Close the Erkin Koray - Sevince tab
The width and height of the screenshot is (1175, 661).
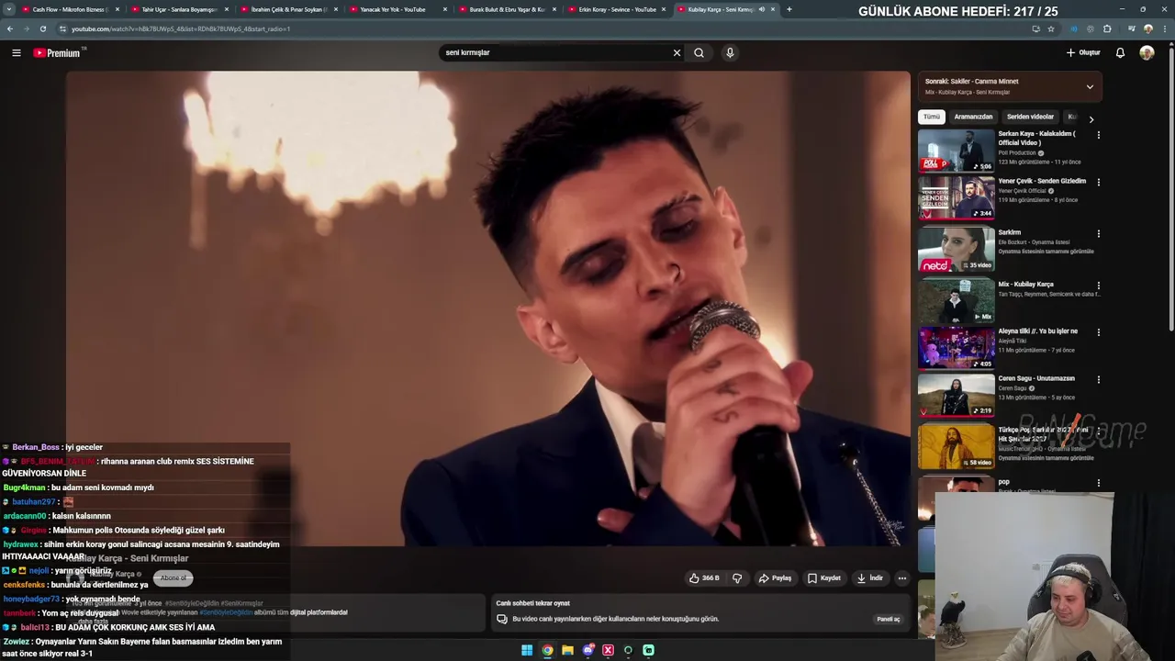click(x=663, y=9)
